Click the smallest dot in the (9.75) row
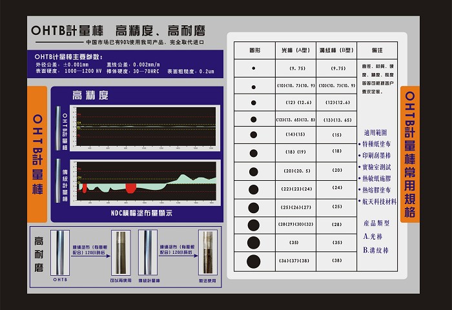Screen dimensions: 452x310 pos(253,68)
